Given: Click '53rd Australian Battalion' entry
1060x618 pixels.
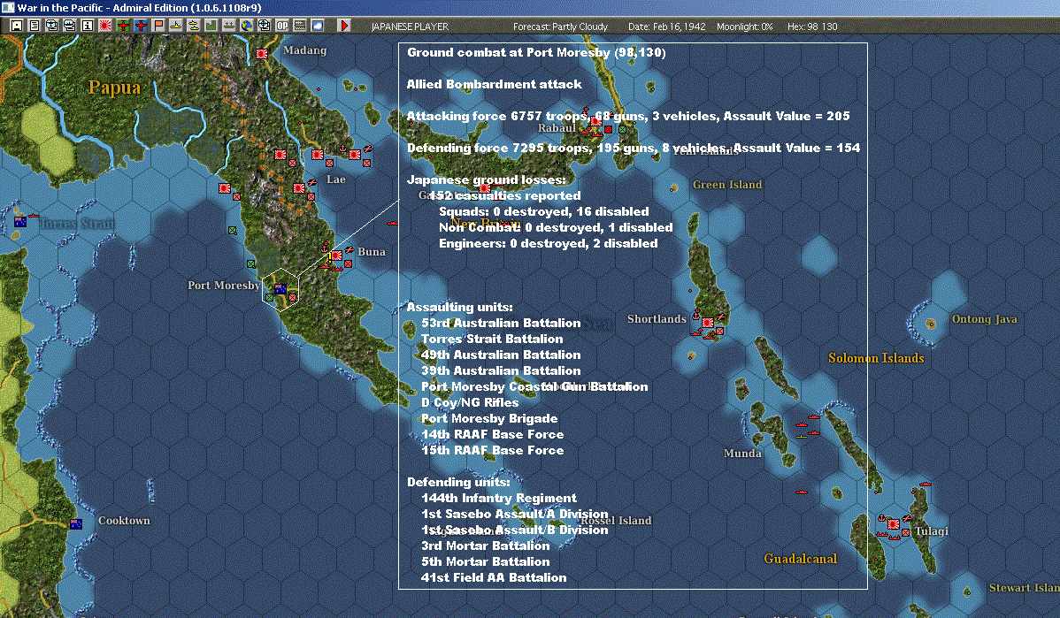Looking at the screenshot, I should click(501, 324).
